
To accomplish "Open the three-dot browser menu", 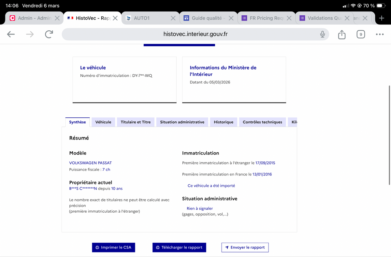I will pyautogui.click(x=380, y=34).
